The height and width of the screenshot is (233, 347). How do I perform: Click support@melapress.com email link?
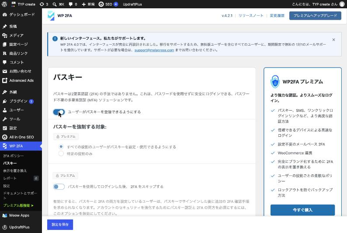click(x=154, y=50)
